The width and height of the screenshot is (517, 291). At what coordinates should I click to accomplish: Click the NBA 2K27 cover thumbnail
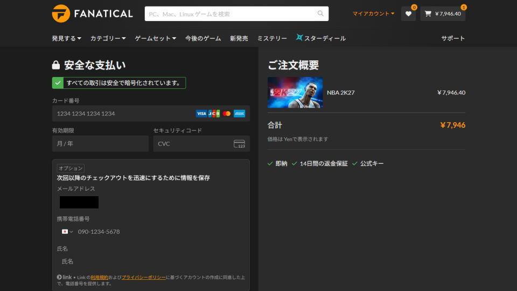[x=295, y=92]
